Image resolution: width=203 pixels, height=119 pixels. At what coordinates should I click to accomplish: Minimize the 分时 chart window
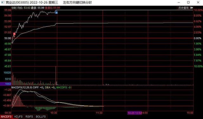[x=179, y=3]
